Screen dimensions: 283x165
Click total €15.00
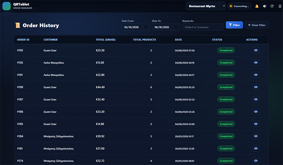100,63
